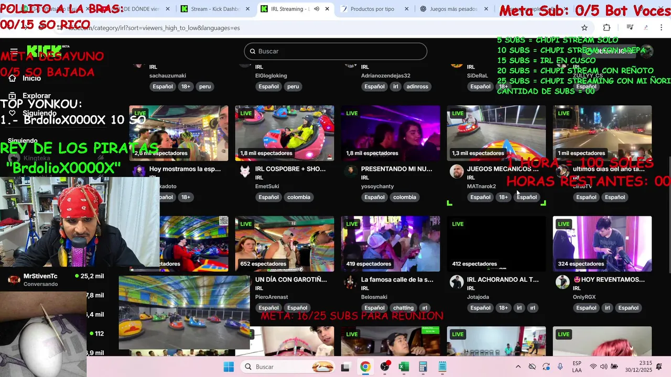Image resolution: width=671 pixels, height=377 pixels.
Task: Select chatting tag under Belosmaki
Action: pyautogui.click(x=403, y=308)
